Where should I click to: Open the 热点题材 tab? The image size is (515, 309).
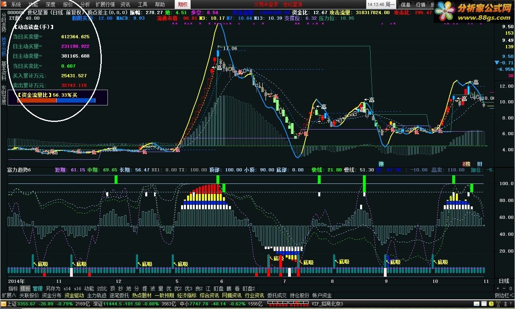coord(142,295)
